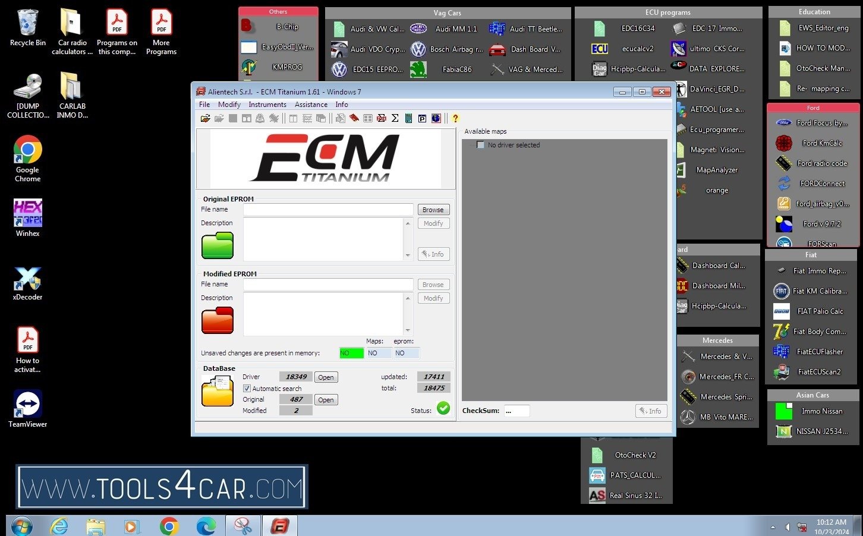Image resolution: width=863 pixels, height=536 pixels.
Task: Click the Modify button in Original EPROM
Action: 433,223
